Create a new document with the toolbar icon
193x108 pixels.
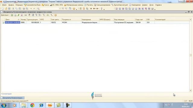(x=3, y=9)
